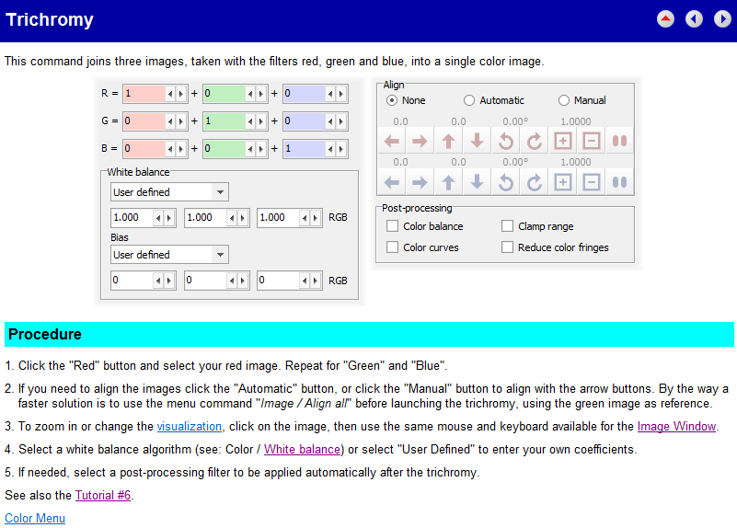This screenshot has height=528, width=737.
Task: Rotate blue image counterclockwise
Action: (506, 182)
